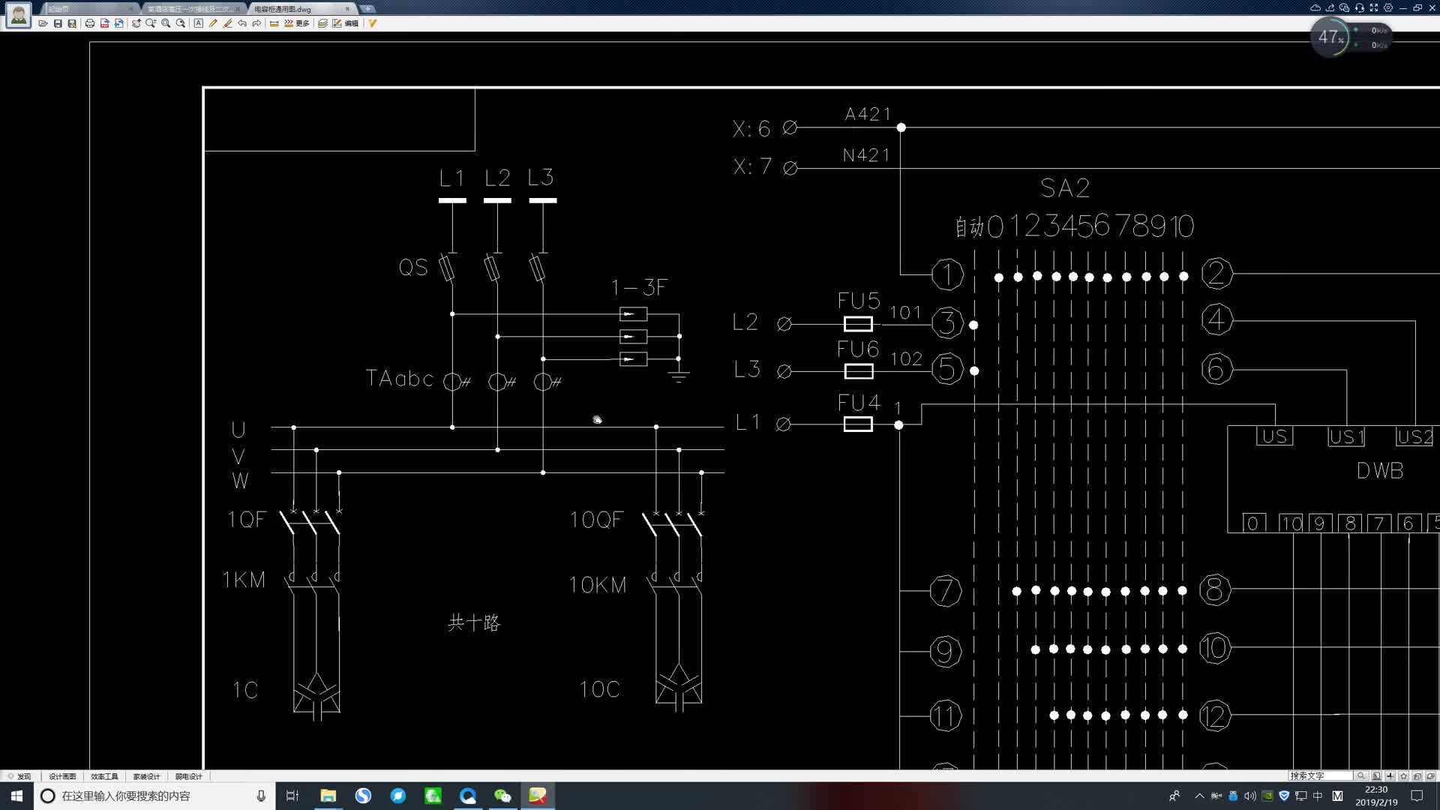
Task: Print the drawing using the printer icon
Action: pos(90,23)
